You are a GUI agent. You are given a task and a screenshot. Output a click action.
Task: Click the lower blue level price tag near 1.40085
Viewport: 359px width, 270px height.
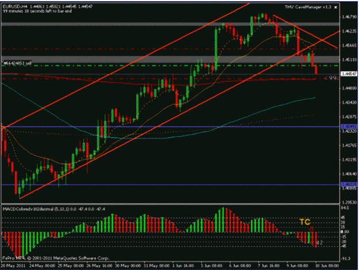[x=349, y=184]
